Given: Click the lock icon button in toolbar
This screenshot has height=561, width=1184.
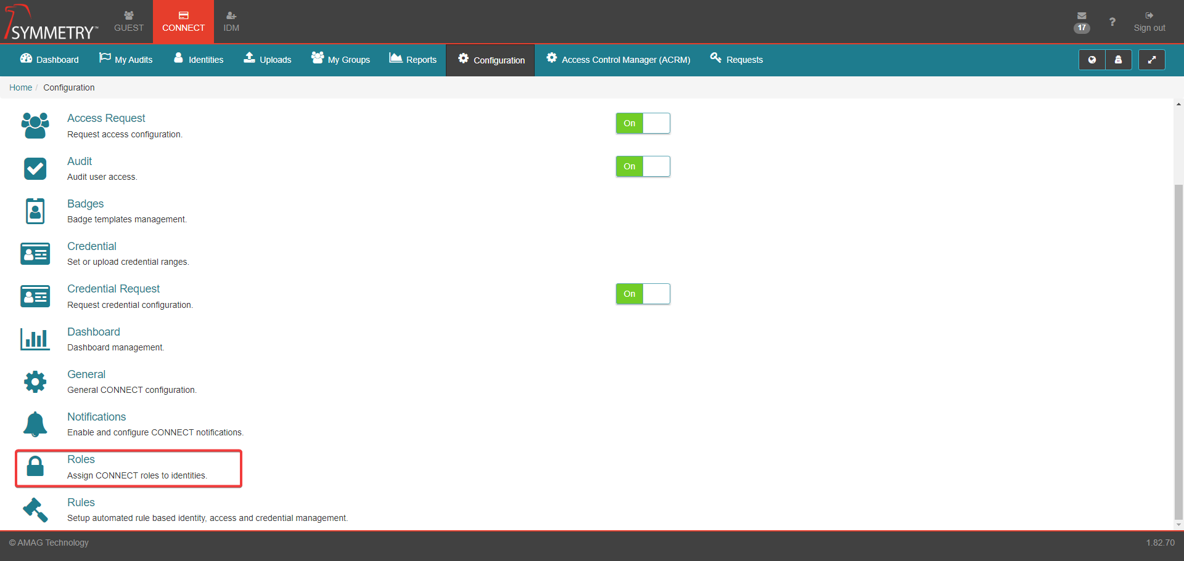Looking at the screenshot, I should pyautogui.click(x=1118, y=60).
